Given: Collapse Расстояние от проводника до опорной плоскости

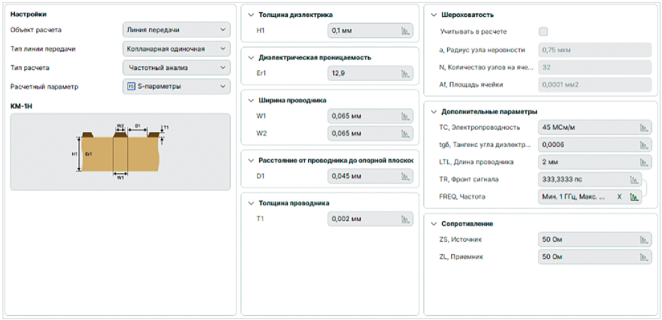Looking at the screenshot, I should [251, 160].
